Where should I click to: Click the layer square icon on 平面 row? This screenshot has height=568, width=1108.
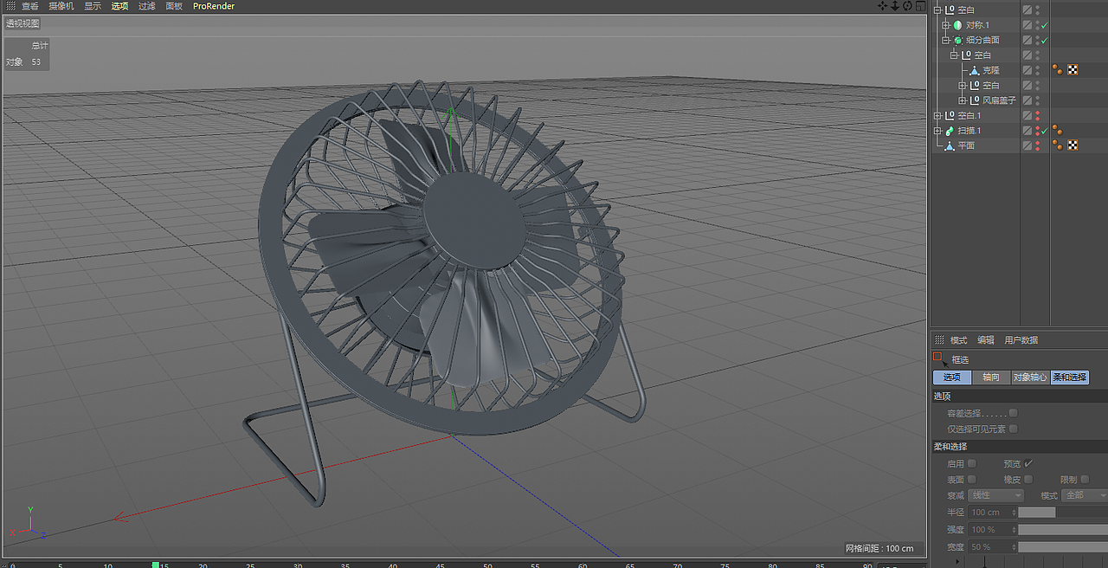(x=1027, y=145)
